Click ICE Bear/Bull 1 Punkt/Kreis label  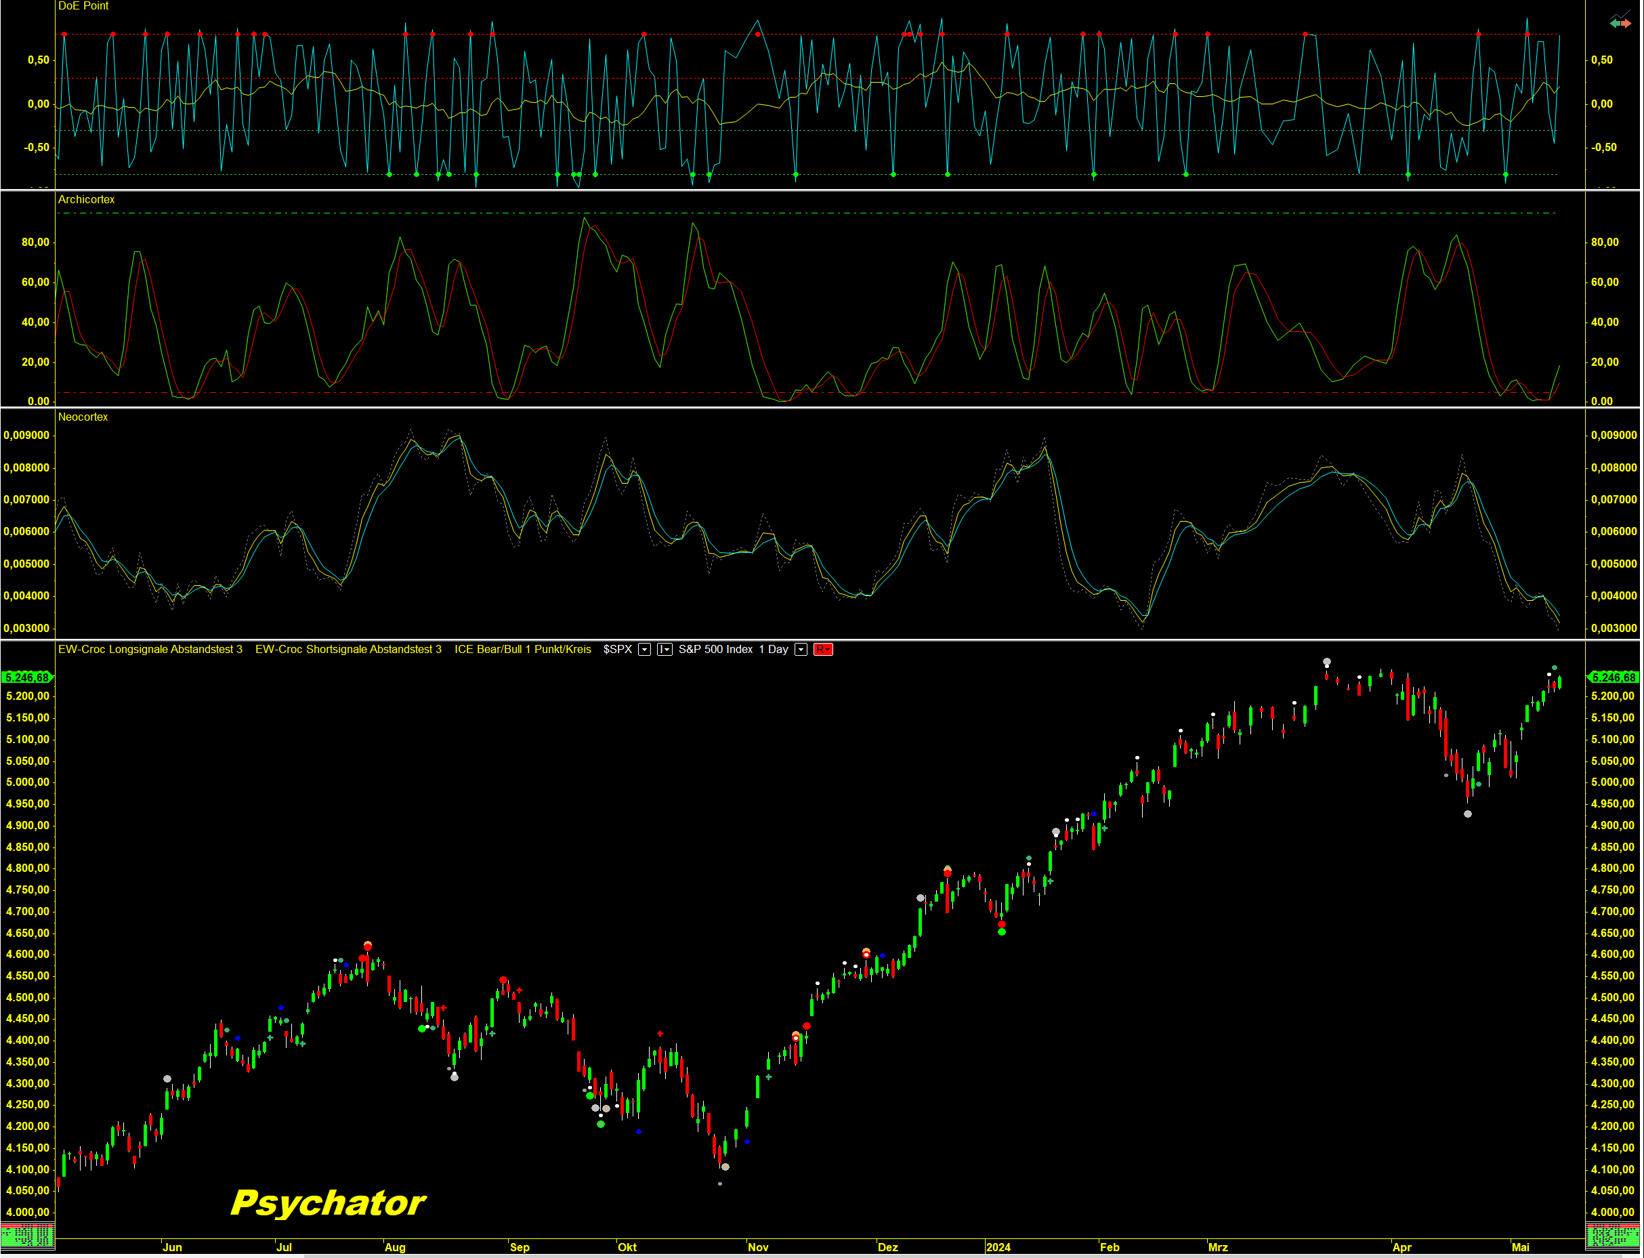pyautogui.click(x=522, y=649)
